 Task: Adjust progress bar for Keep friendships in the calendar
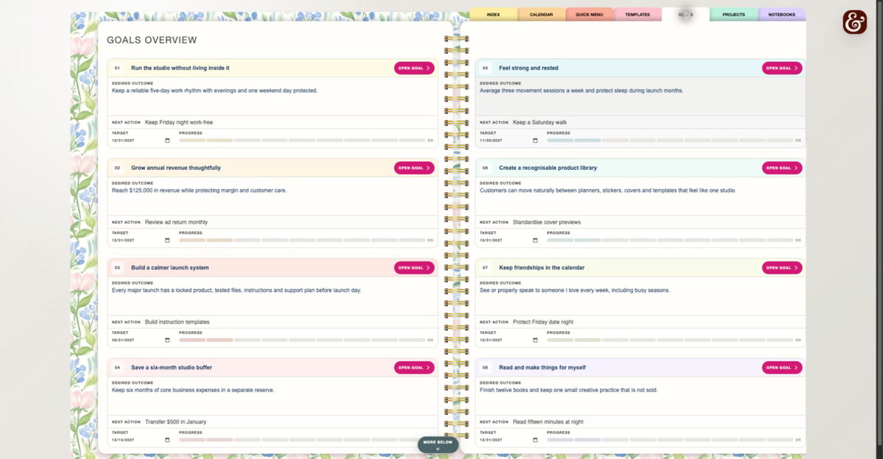click(x=670, y=340)
